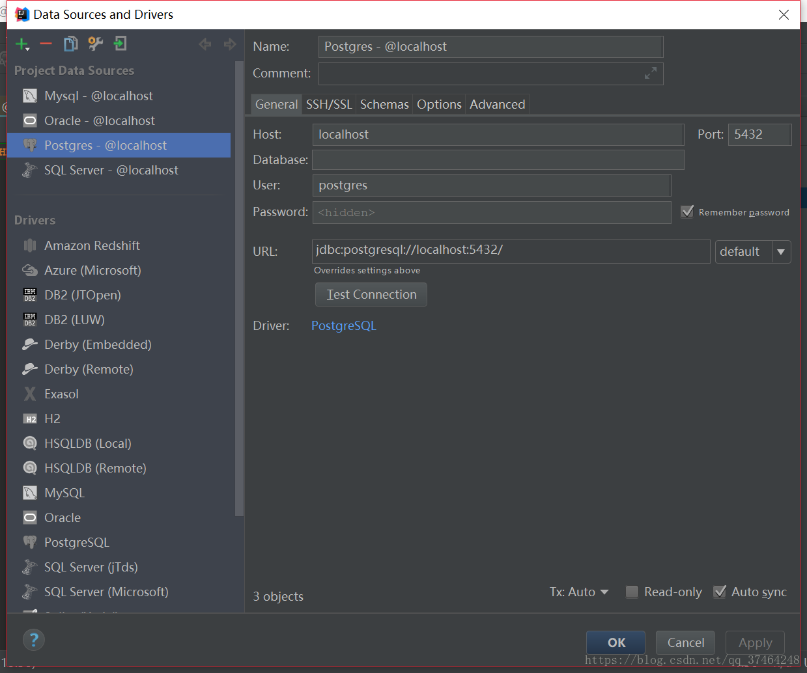Screen dimensions: 807x673
Task: Click the SQL Server - @localhost icon
Action: click(30, 170)
